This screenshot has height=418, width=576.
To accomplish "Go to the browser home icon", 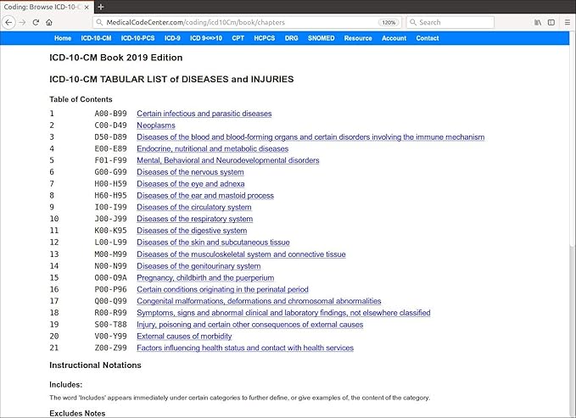I will (x=49, y=22).
